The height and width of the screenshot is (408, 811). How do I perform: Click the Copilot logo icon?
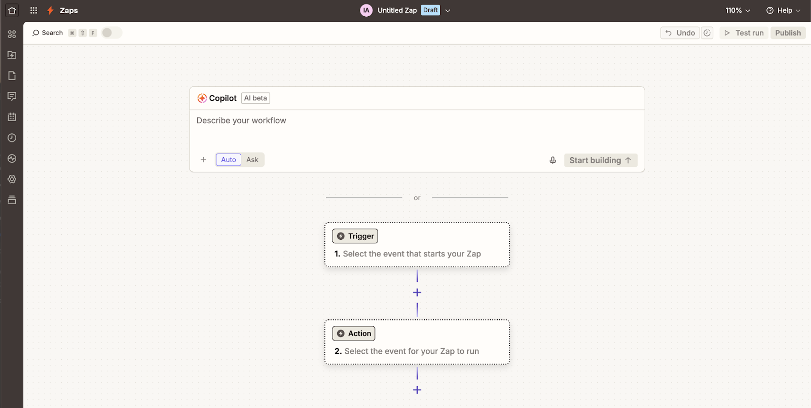coord(202,98)
